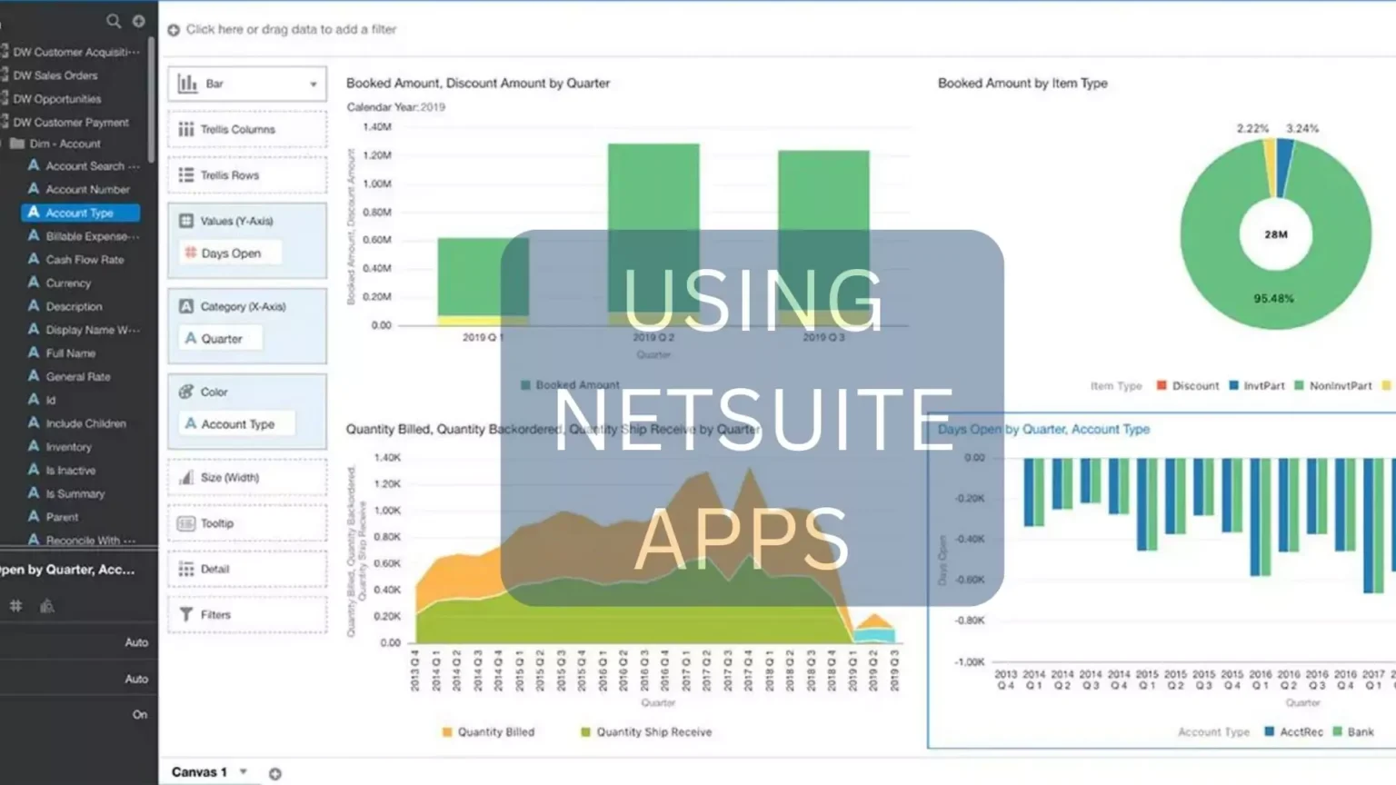
Task: Select the Account Number attribute
Action: click(x=87, y=189)
